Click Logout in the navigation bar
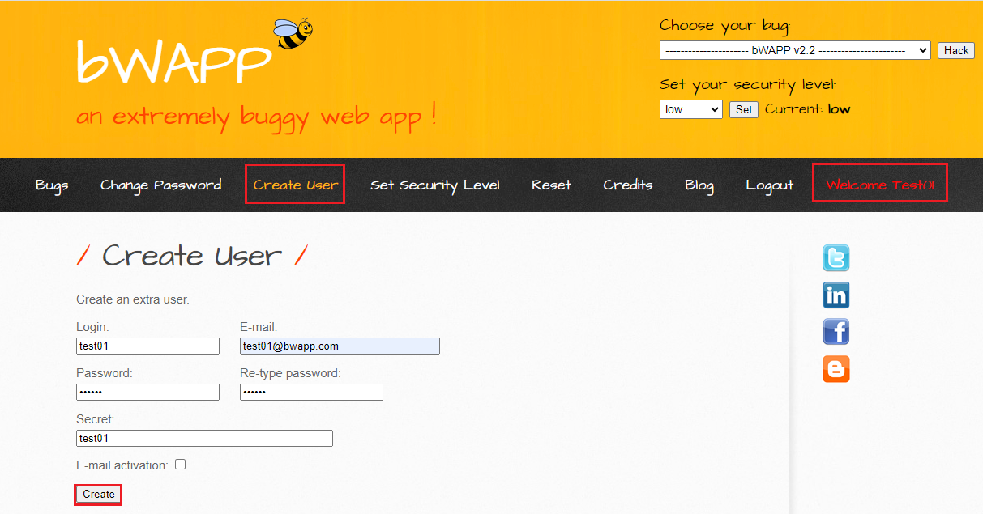The height and width of the screenshot is (514, 983). [x=770, y=185]
